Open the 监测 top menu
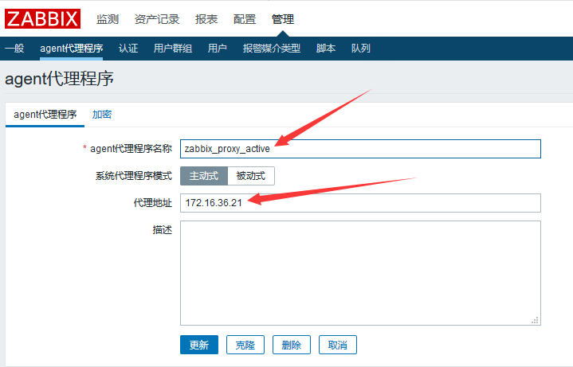Viewport: 573px width, 367px height. (109, 19)
